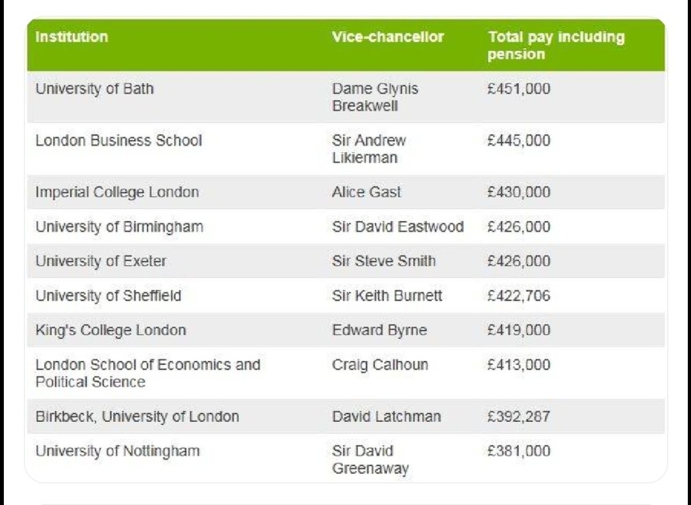The width and height of the screenshot is (691, 505).
Task: Click Imperial College London entry
Action: pos(117,192)
